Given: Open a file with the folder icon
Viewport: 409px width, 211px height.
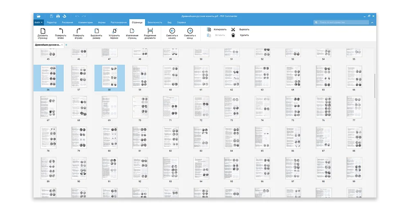Looking at the screenshot, I should click(38, 16).
